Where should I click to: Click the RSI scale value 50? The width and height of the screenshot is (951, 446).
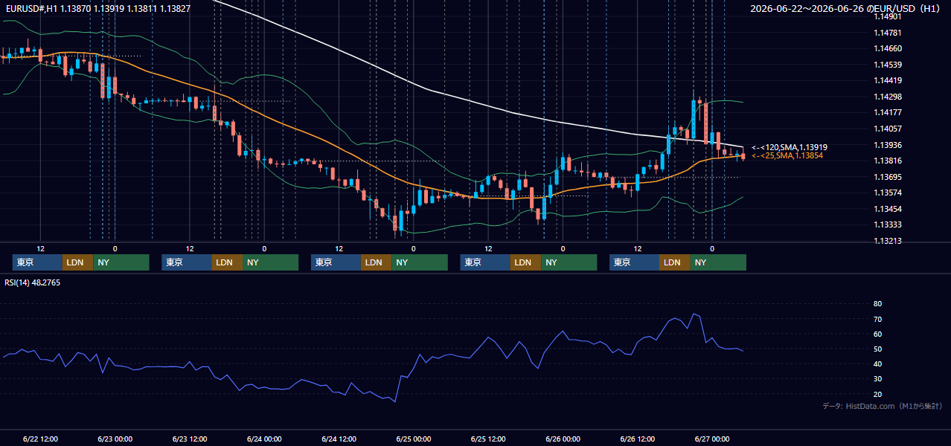pos(878,349)
